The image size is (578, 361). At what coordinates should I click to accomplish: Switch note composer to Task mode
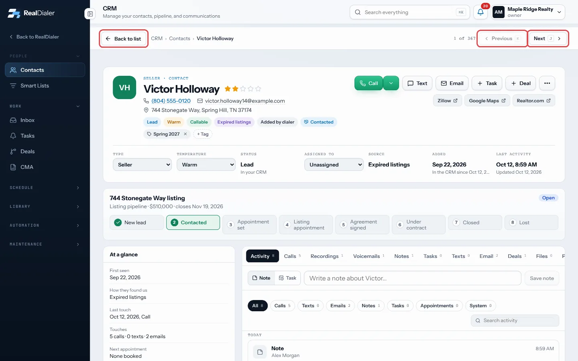[287, 278]
